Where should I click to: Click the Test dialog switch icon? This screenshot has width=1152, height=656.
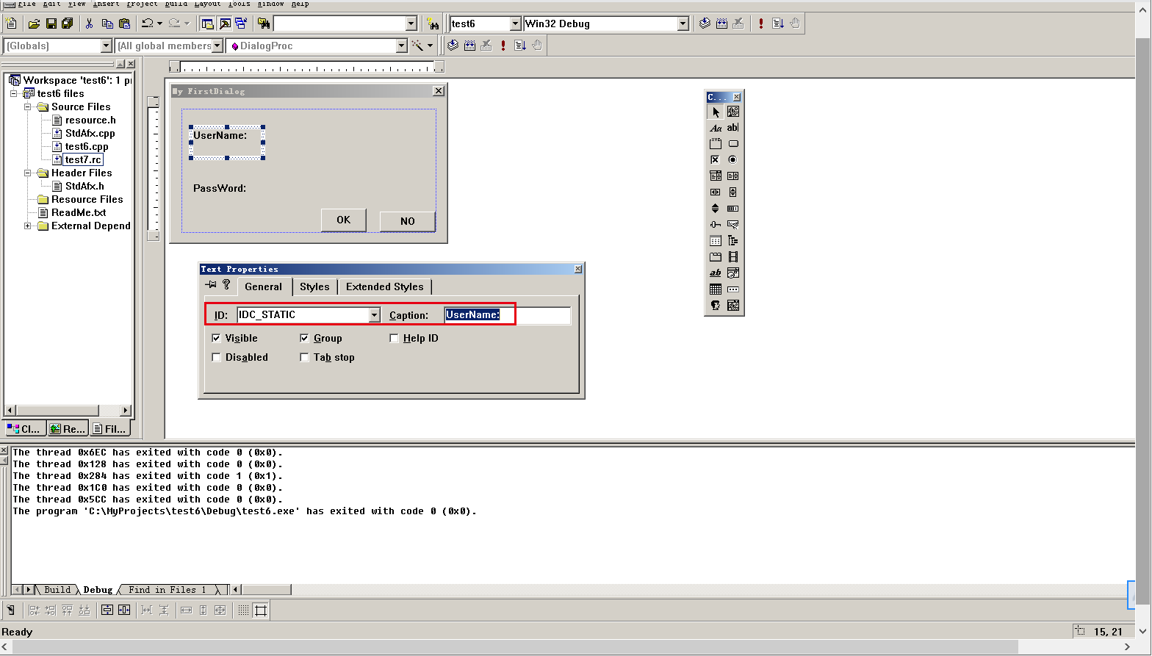pyautogui.click(x=10, y=610)
